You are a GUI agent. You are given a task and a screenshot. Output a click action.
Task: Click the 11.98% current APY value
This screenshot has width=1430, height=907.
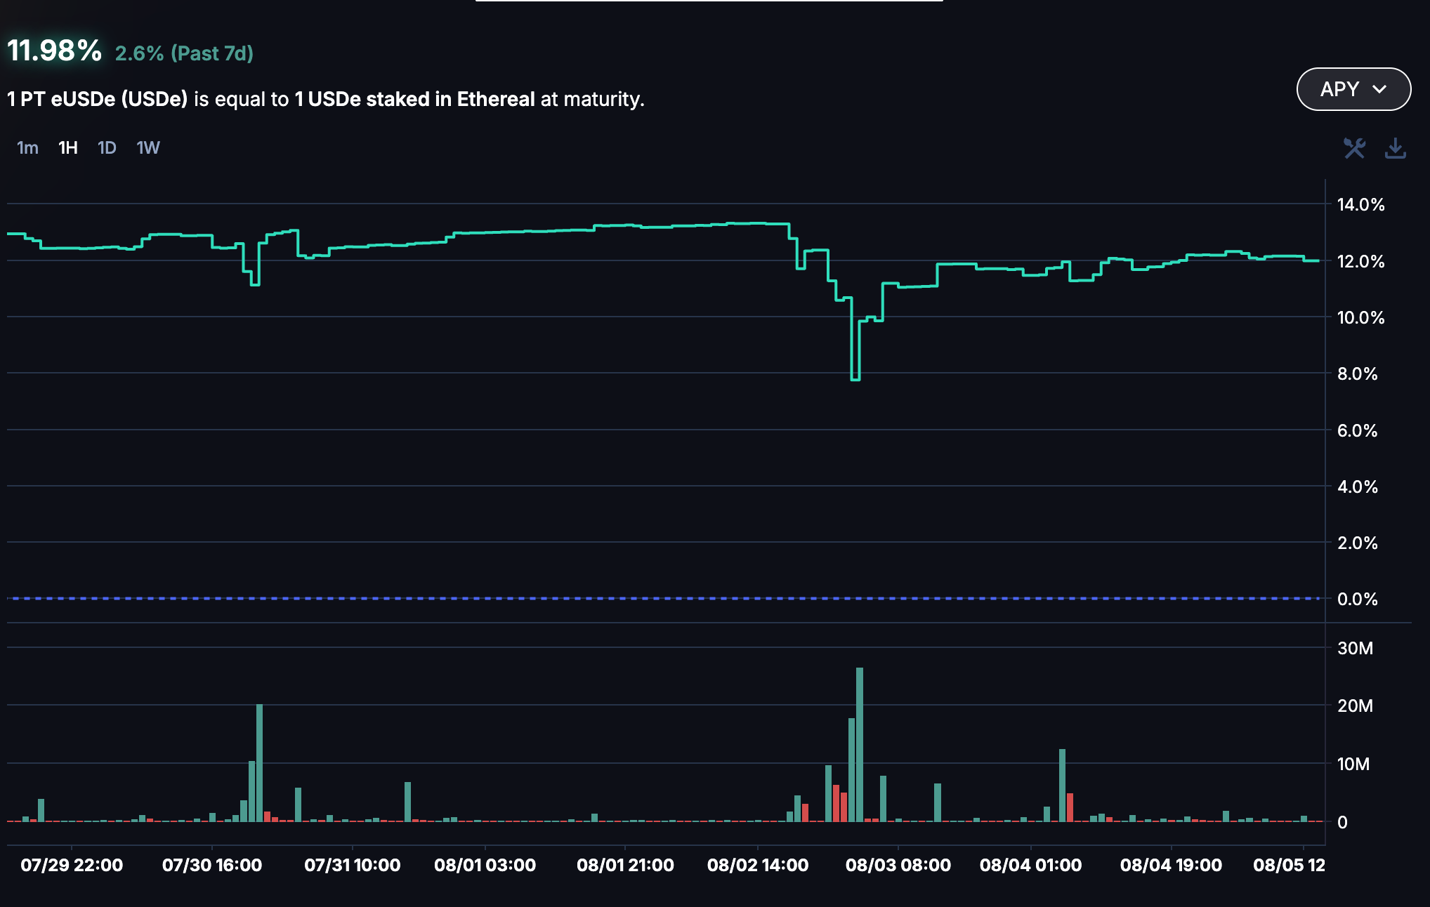coord(55,51)
